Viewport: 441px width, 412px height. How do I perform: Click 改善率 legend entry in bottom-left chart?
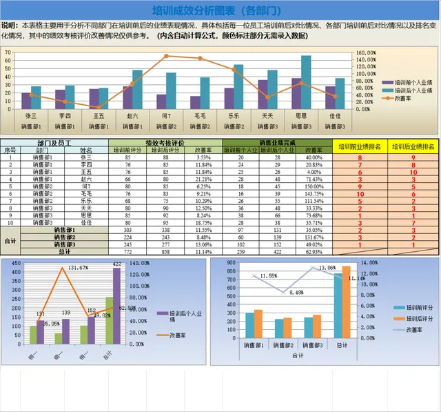pyautogui.click(x=172, y=335)
